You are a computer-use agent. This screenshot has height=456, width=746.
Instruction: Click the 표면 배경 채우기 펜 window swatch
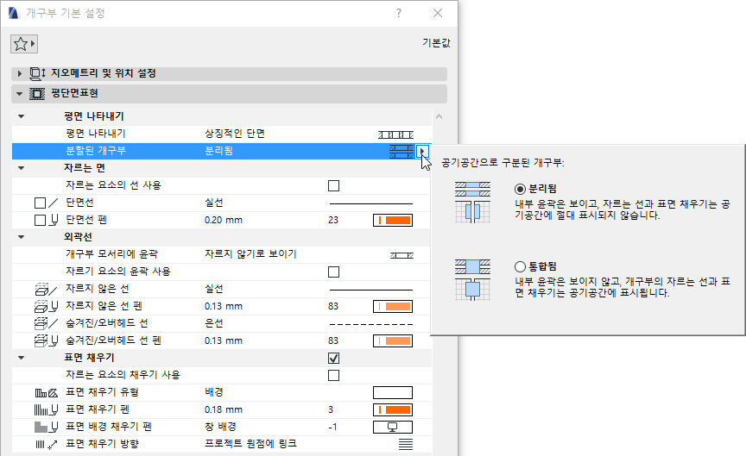[x=393, y=427]
